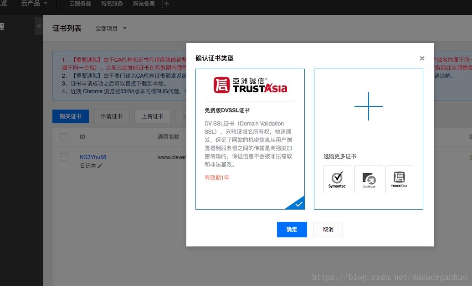Open the 全部项目 dropdown
The height and width of the screenshot is (286, 472).
coord(111,29)
